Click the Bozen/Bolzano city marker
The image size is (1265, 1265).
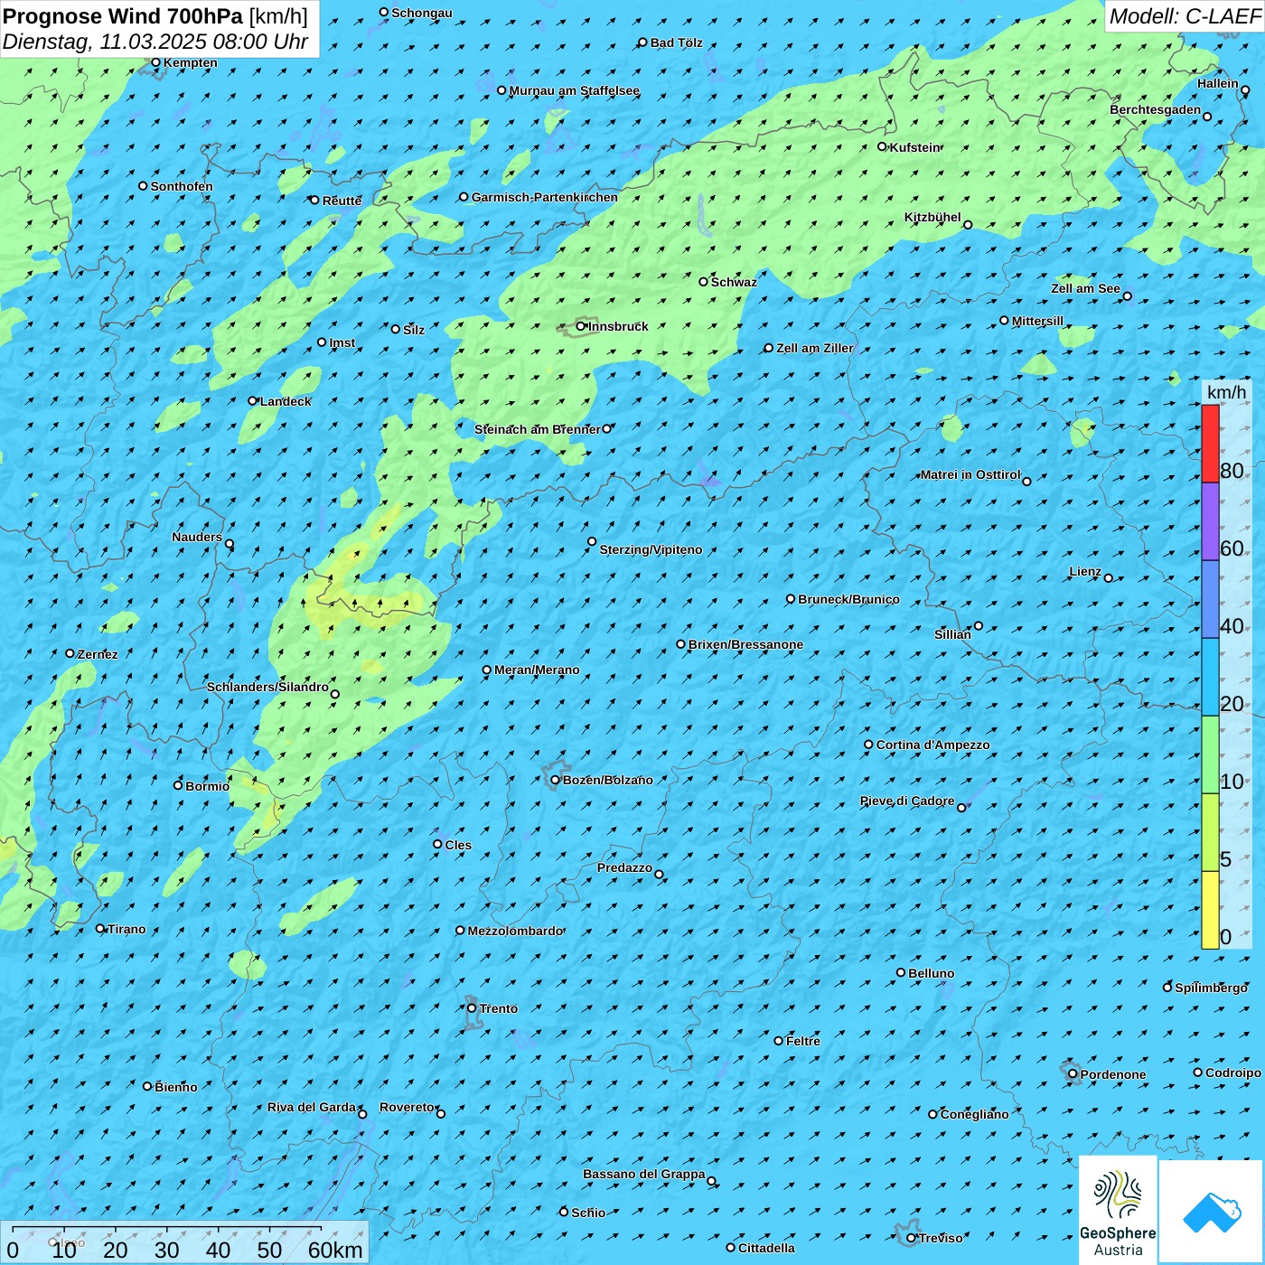coord(556,780)
